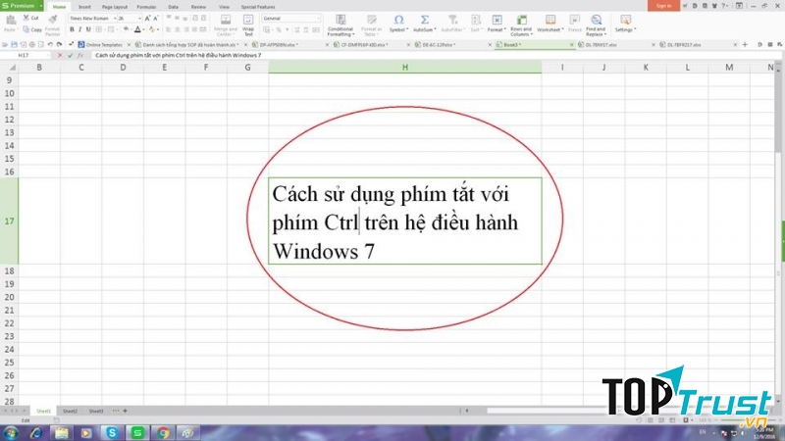
Task: Decrease font size with smaller A icon
Action: (156, 19)
